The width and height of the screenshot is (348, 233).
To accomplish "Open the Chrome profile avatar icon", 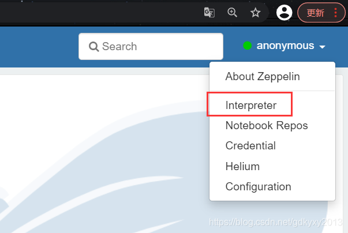I will click(284, 13).
